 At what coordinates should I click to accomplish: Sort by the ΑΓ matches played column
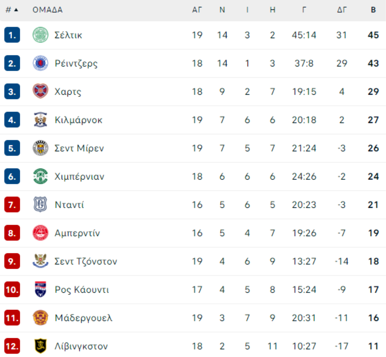coord(197,10)
